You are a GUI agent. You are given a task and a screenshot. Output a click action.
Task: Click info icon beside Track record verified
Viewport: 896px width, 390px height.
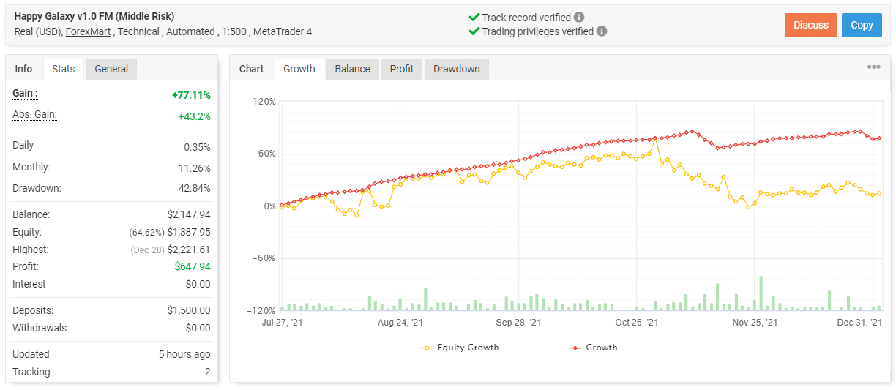point(579,17)
